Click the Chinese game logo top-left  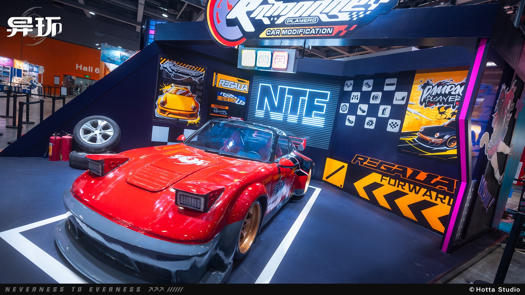point(34,26)
